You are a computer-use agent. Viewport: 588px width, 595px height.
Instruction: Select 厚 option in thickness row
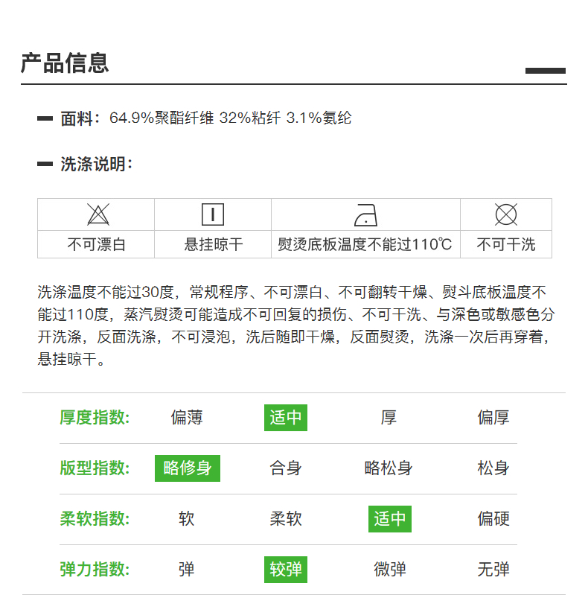click(x=389, y=418)
